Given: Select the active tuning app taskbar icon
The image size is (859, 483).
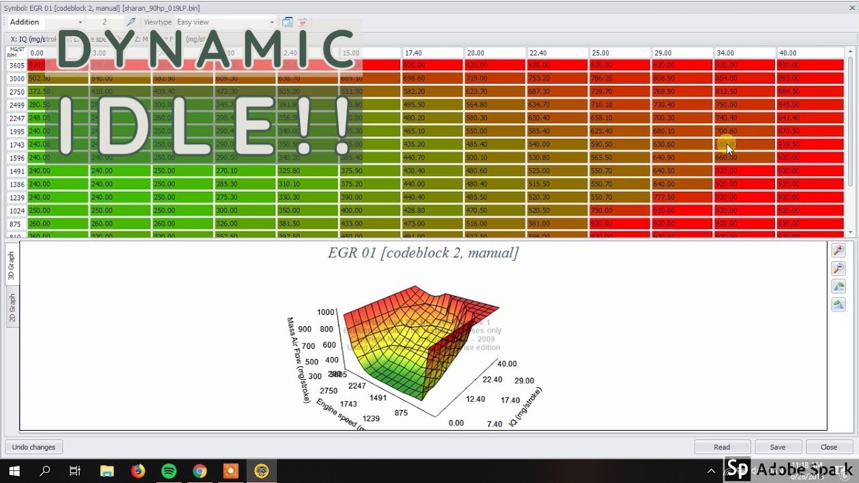Looking at the screenshot, I should point(262,471).
